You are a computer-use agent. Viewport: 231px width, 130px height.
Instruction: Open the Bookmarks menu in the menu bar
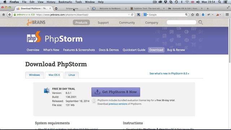65,2
